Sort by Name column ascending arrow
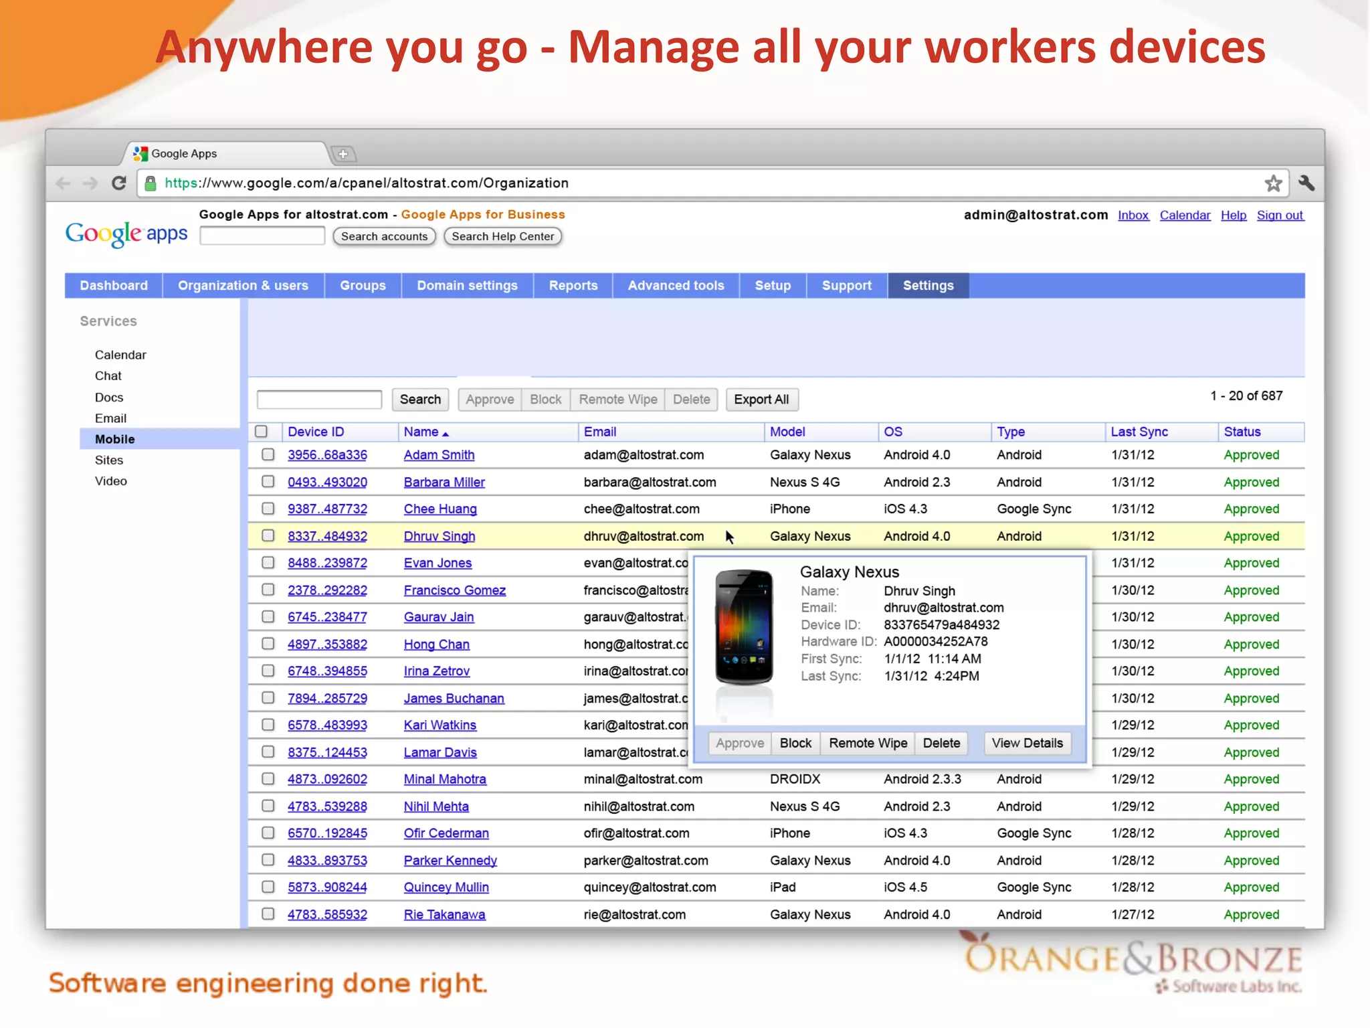Viewport: 1370px width, 1028px height. coord(446,434)
